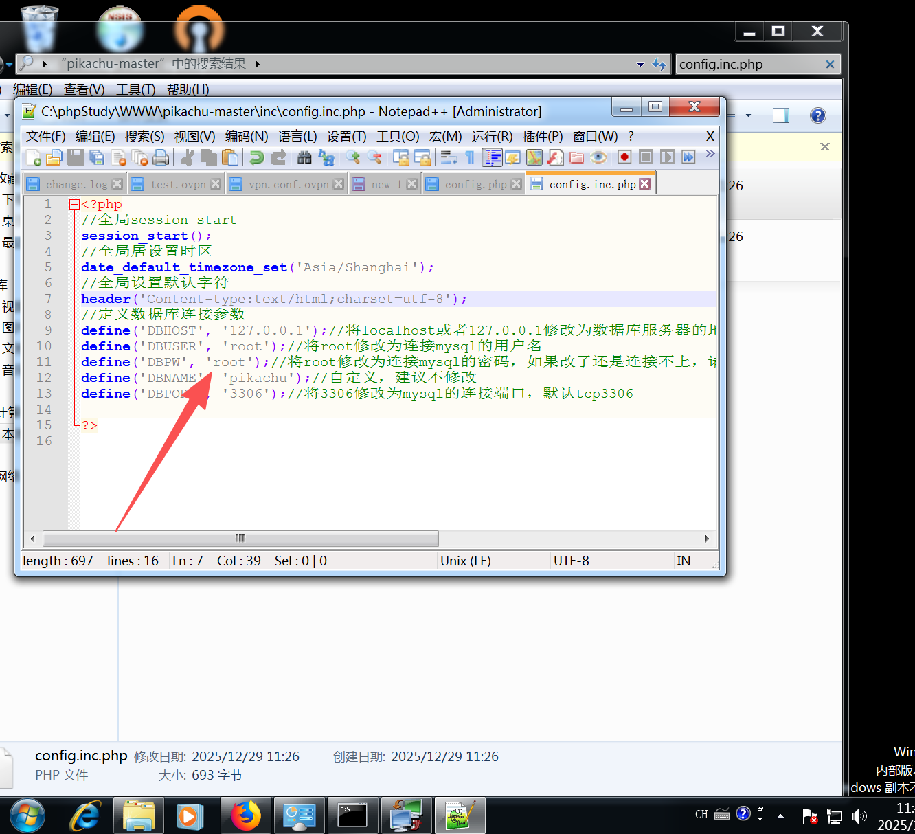
Task: Click the blue help icon in Explorer
Action: point(818,115)
